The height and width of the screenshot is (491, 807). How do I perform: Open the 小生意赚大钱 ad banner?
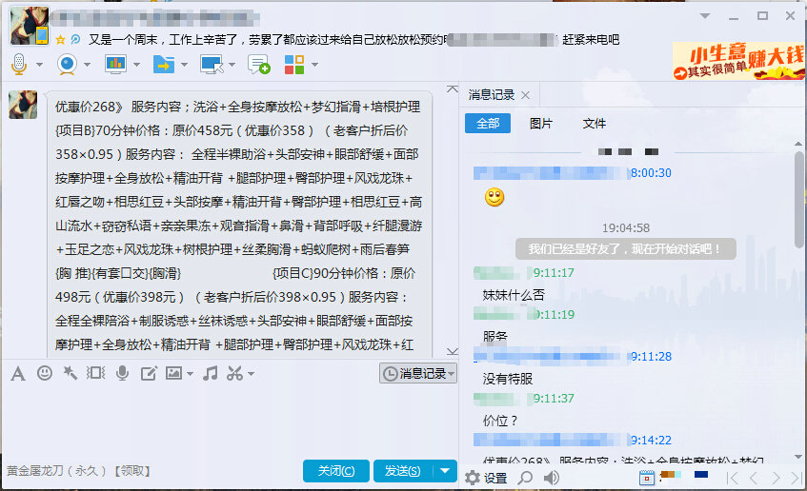click(x=738, y=61)
